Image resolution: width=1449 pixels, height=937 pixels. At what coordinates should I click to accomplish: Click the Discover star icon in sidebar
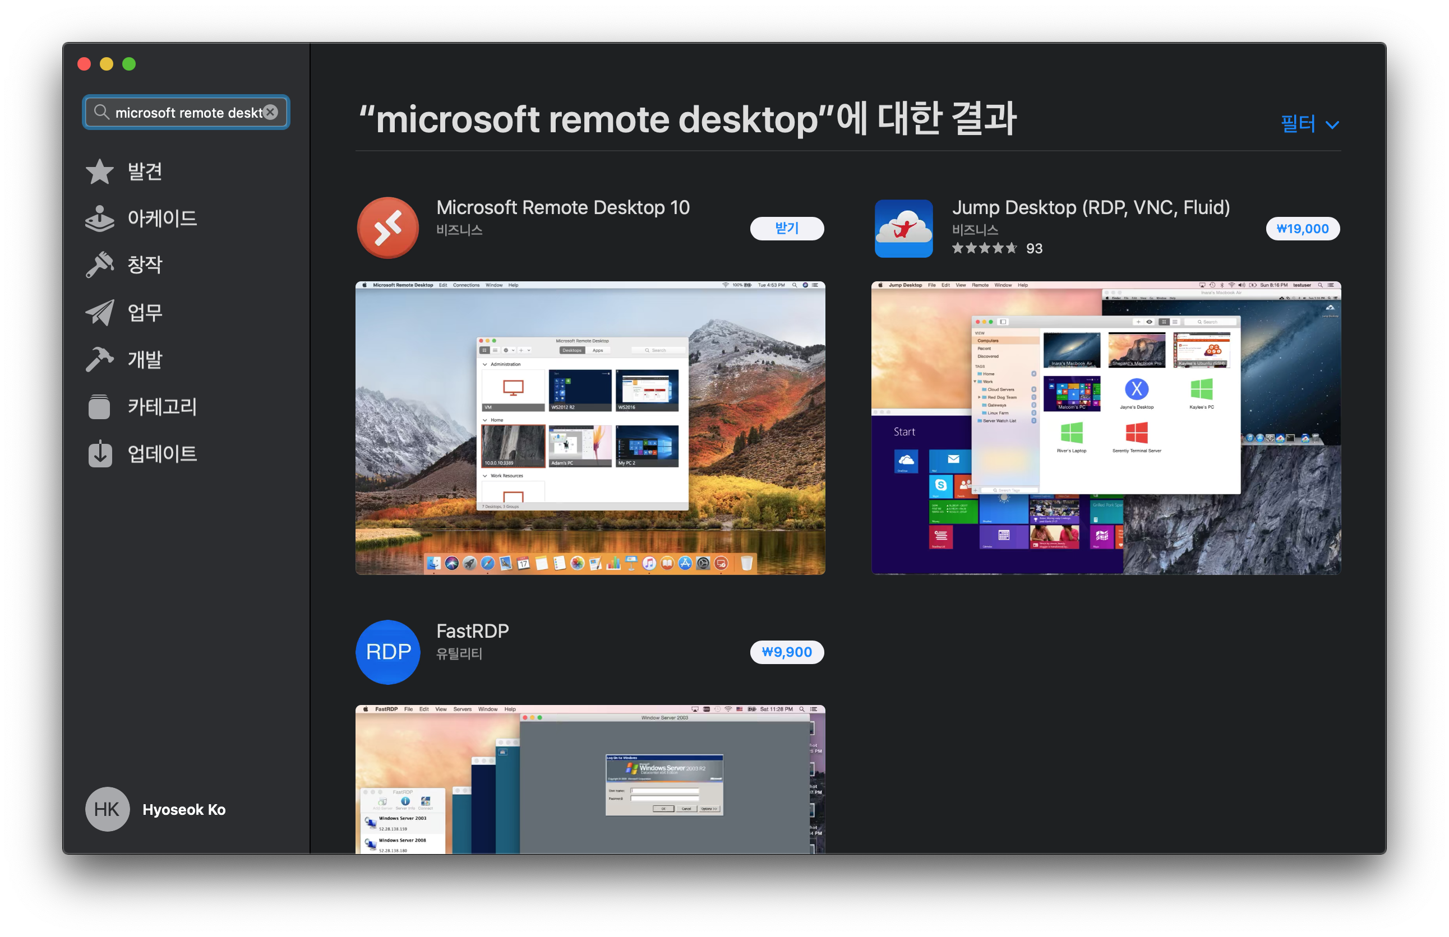tap(99, 171)
